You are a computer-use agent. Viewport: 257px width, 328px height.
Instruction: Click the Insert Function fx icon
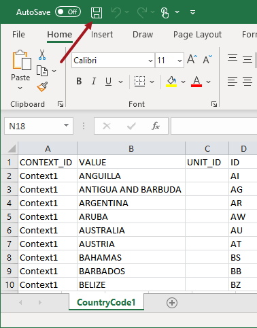click(156, 126)
